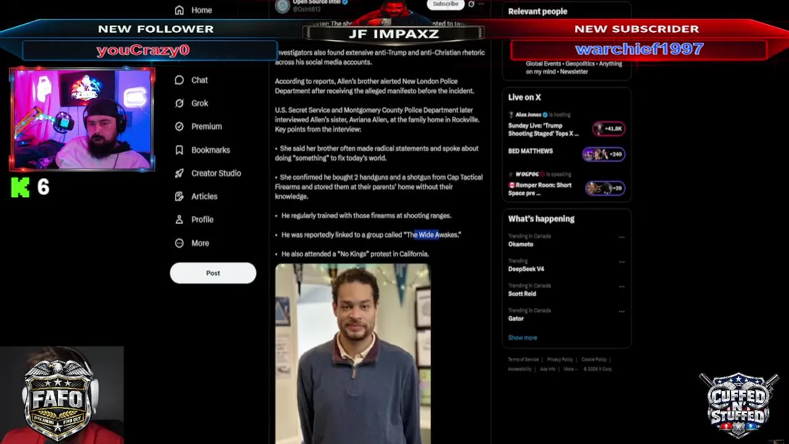The width and height of the screenshot is (789, 444).
Task: Open options for Okamoto trend
Action: tap(621, 237)
